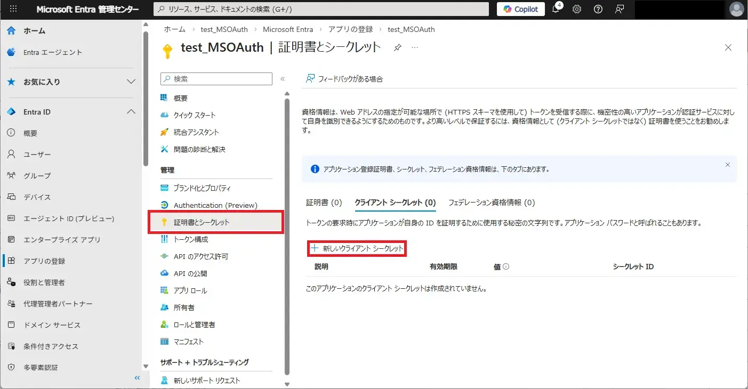
Task: Click the feedback icon in top bar
Action: [620, 9]
